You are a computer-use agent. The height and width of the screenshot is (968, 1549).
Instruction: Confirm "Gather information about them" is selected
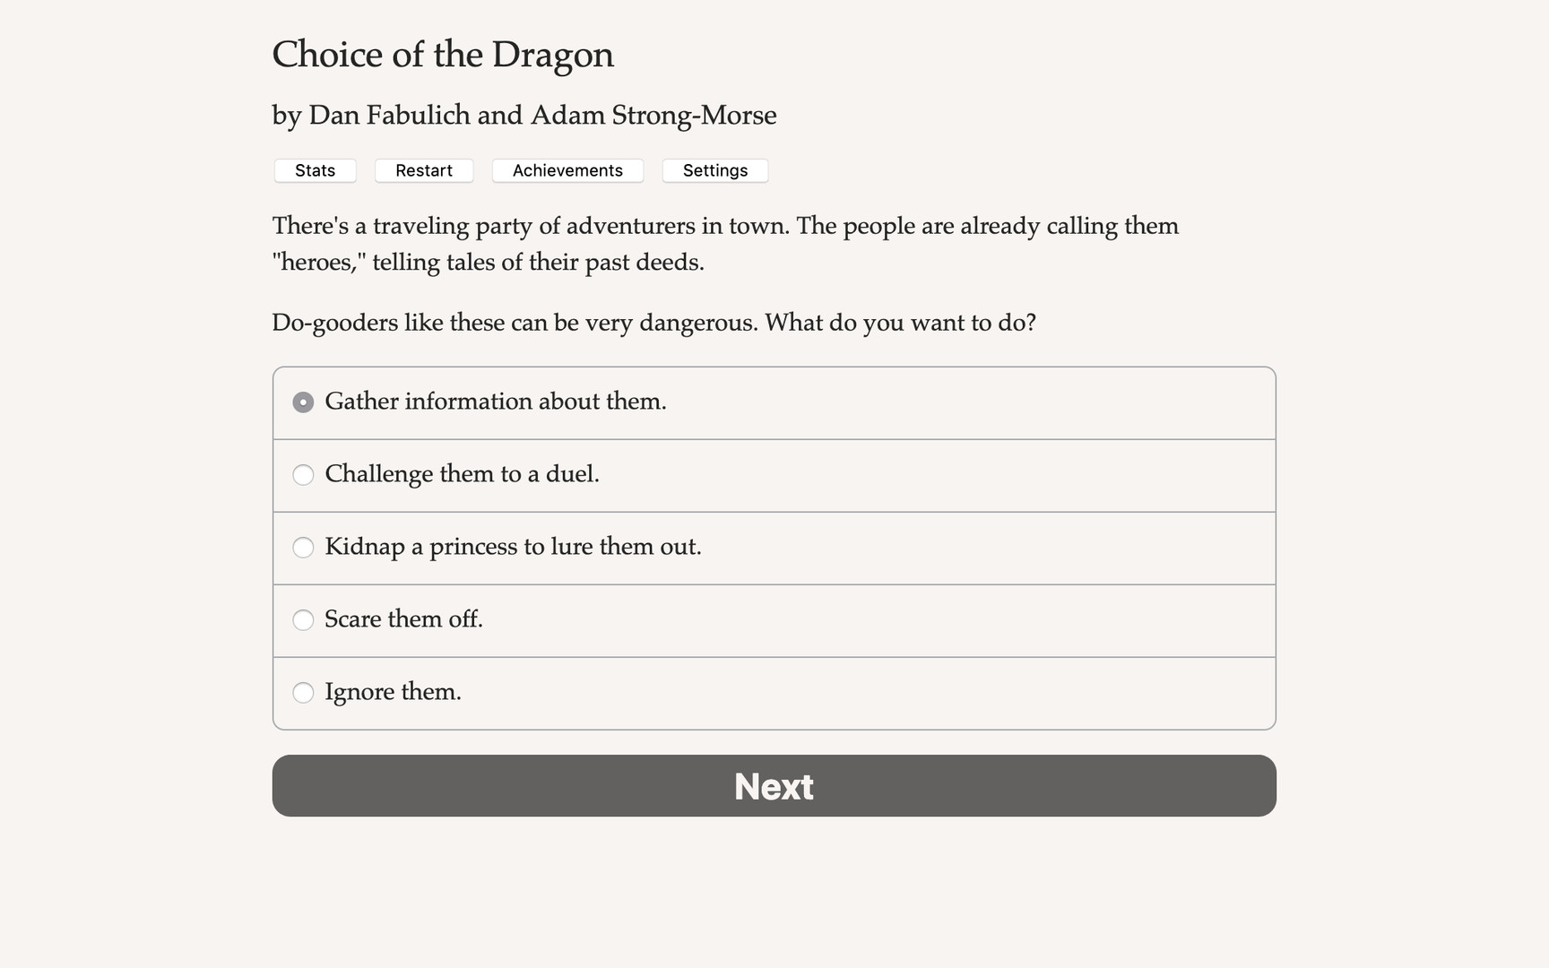tap(303, 402)
